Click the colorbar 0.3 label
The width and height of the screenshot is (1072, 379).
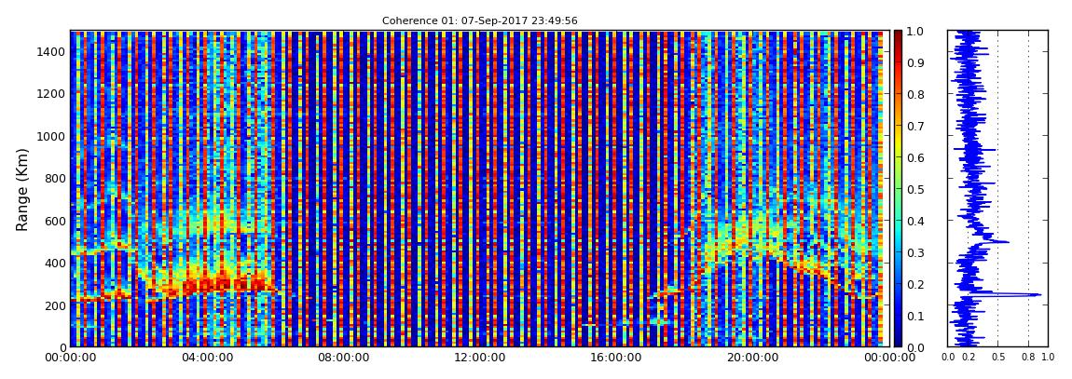coord(914,252)
